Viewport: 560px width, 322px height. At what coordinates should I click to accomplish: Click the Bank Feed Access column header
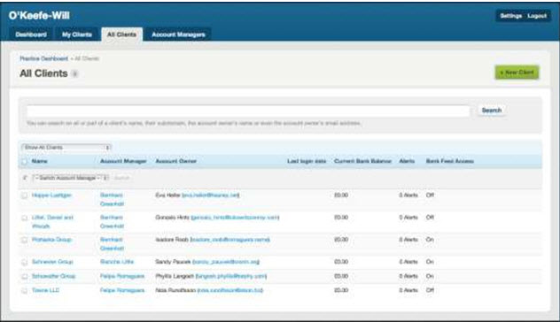coord(449,161)
